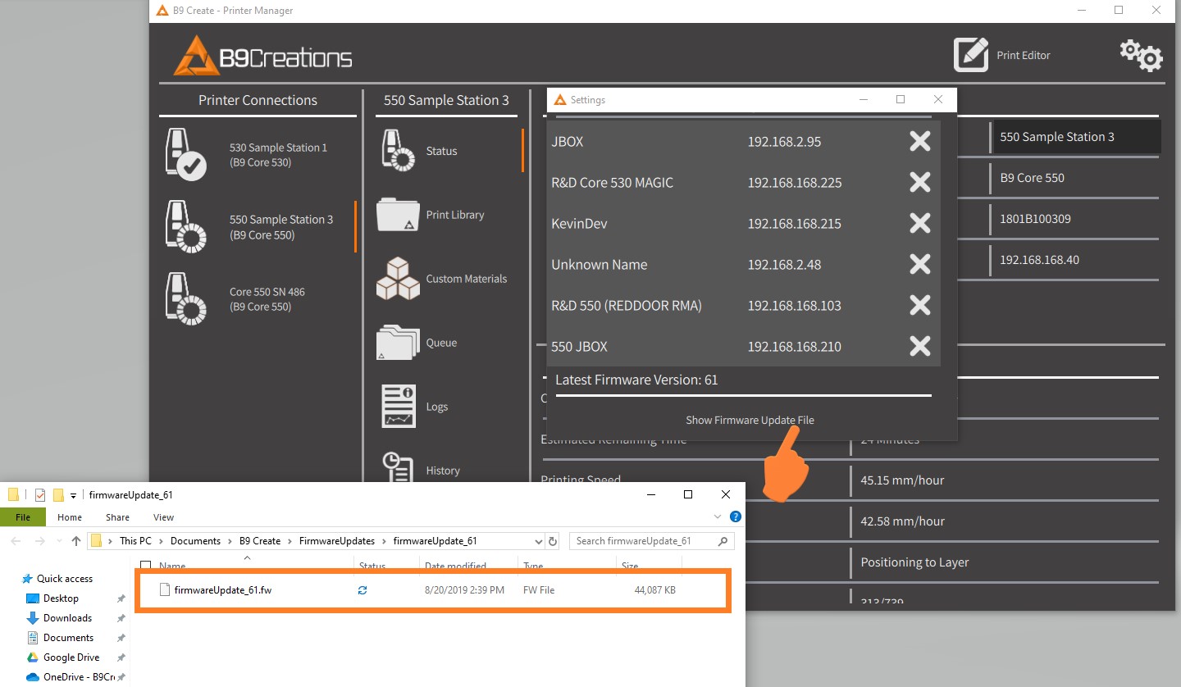Open the Print Editor icon
This screenshot has height=687, width=1181.
[970, 55]
